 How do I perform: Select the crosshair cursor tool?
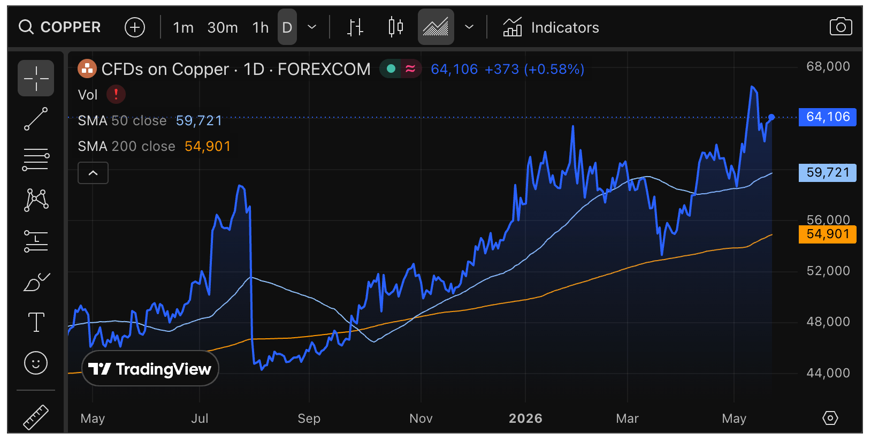click(x=36, y=78)
